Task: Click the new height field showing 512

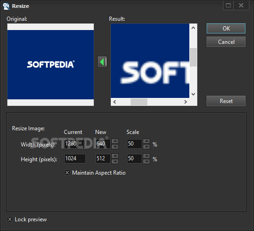Action: click(103, 158)
